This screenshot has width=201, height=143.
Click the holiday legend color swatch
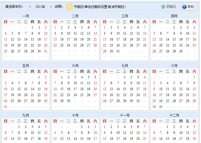(69, 7)
